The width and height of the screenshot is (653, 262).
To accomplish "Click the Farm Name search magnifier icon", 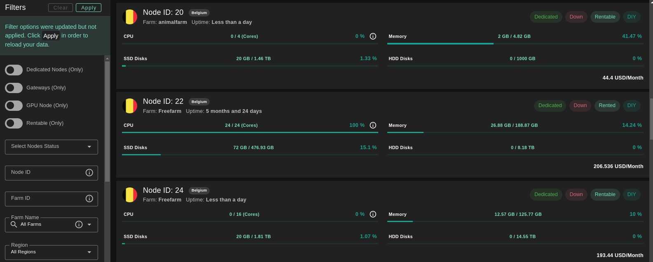I will click(14, 225).
